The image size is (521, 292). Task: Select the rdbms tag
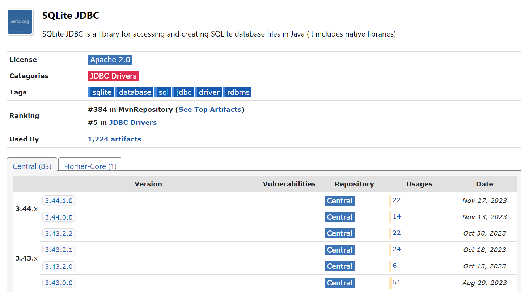237,92
